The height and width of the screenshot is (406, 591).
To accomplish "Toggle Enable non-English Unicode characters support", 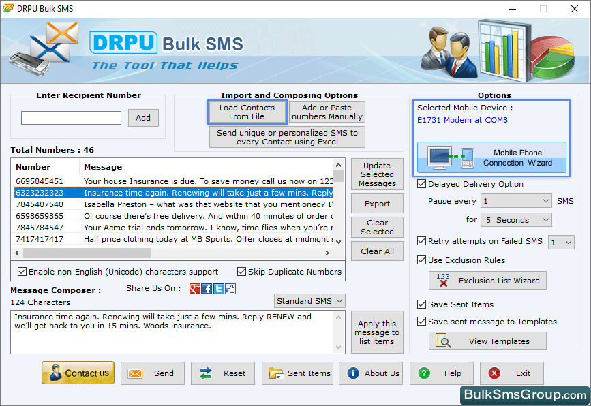I will click(x=22, y=272).
